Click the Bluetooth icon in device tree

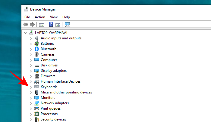[37, 49]
